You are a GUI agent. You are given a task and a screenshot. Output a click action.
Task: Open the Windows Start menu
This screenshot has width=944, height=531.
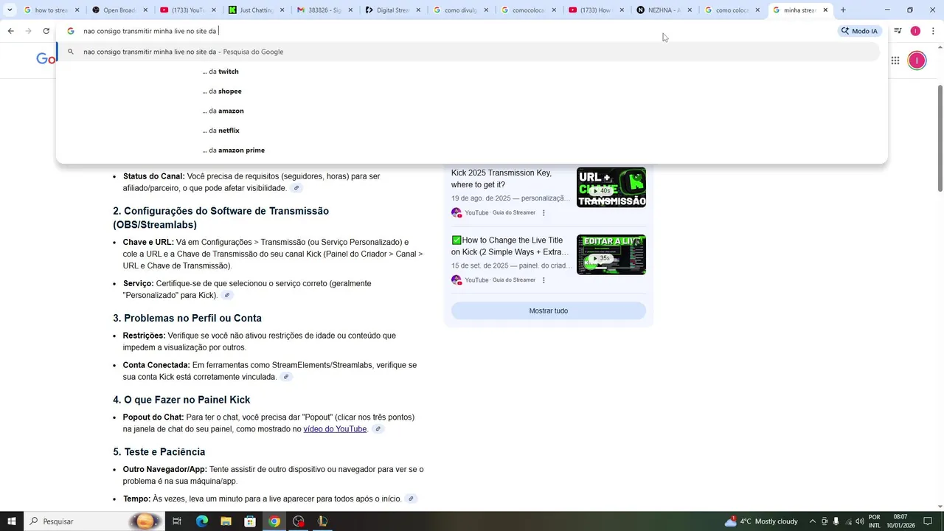point(12,521)
